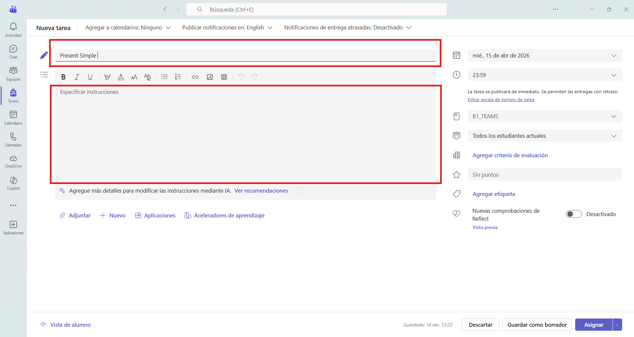The height and width of the screenshot is (337, 634).
Task: Insert an image into instructions
Action: pyautogui.click(x=210, y=77)
